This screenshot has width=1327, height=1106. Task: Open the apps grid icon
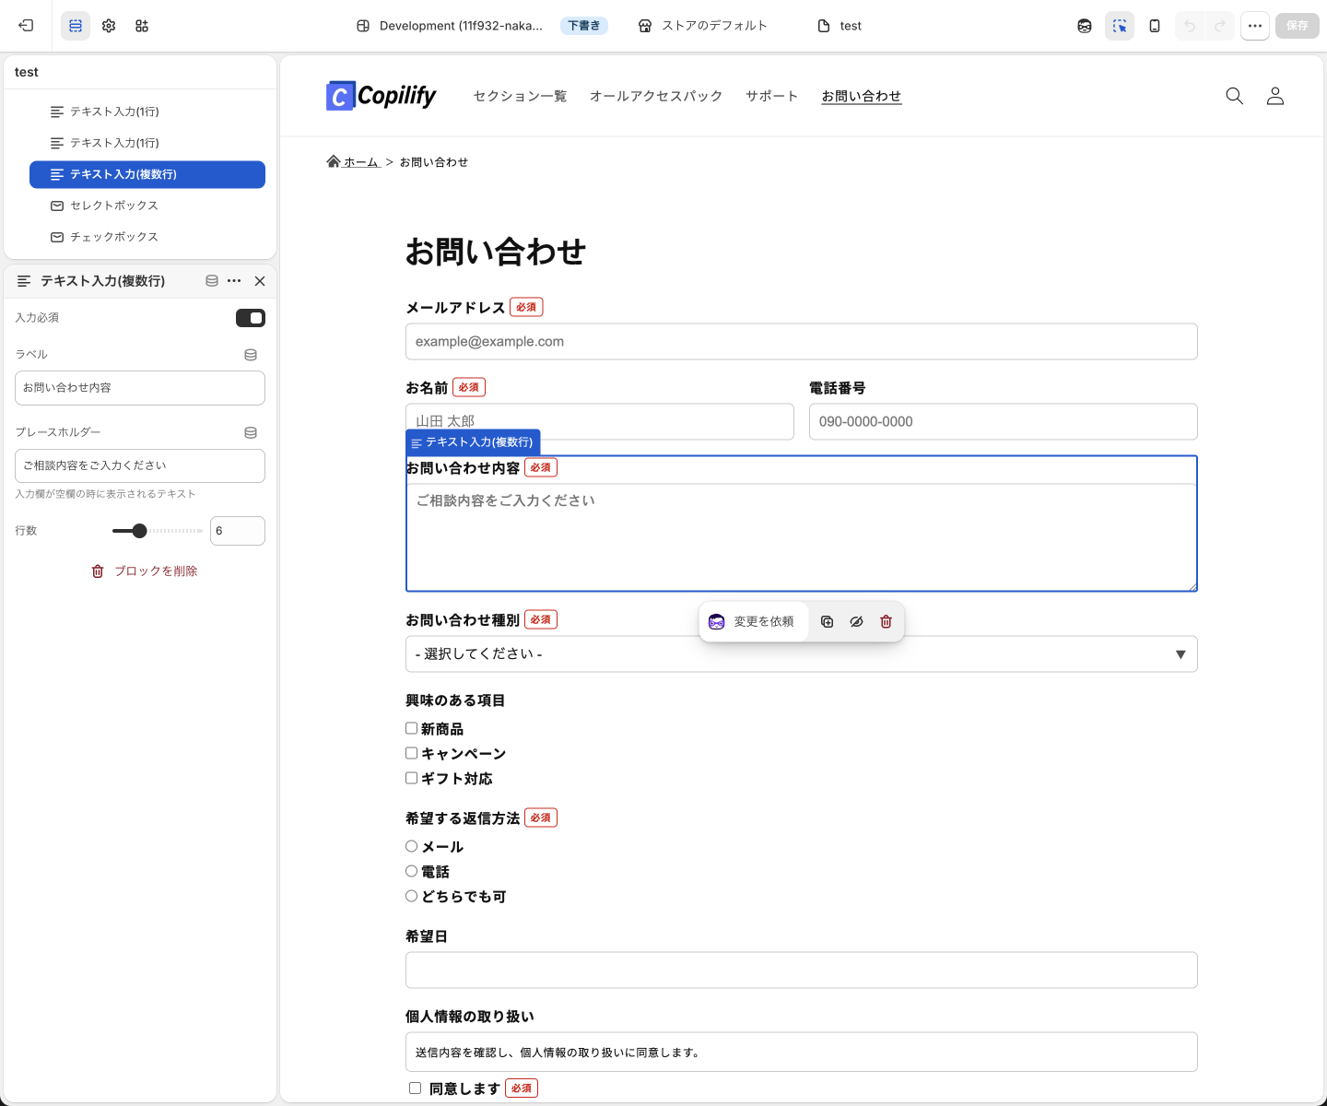142,26
